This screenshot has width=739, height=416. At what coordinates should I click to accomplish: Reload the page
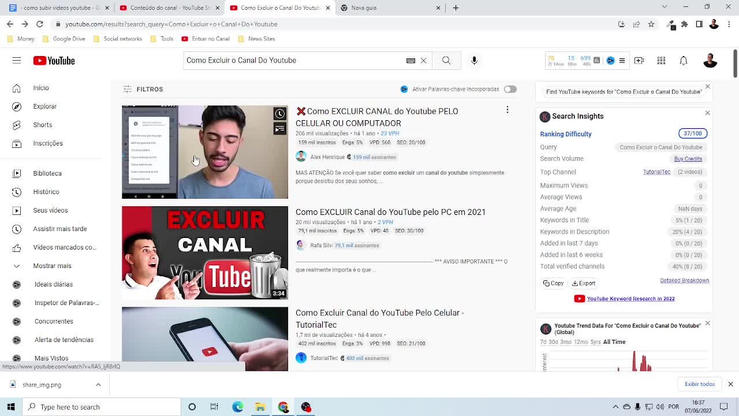pyautogui.click(x=40, y=24)
